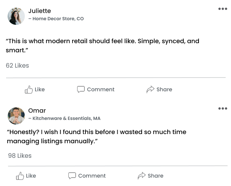Open Juliette's profile picture

click(16, 16)
